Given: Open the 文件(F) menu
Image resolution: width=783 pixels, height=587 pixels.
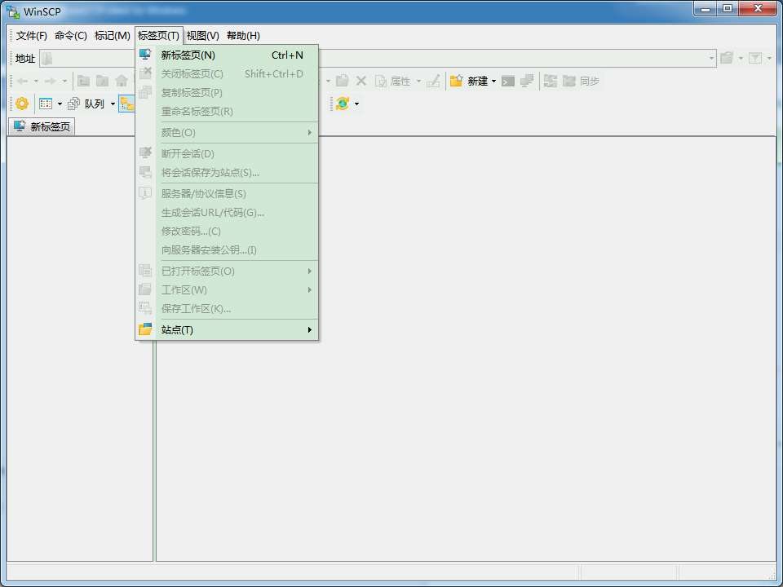Looking at the screenshot, I should 32,36.
